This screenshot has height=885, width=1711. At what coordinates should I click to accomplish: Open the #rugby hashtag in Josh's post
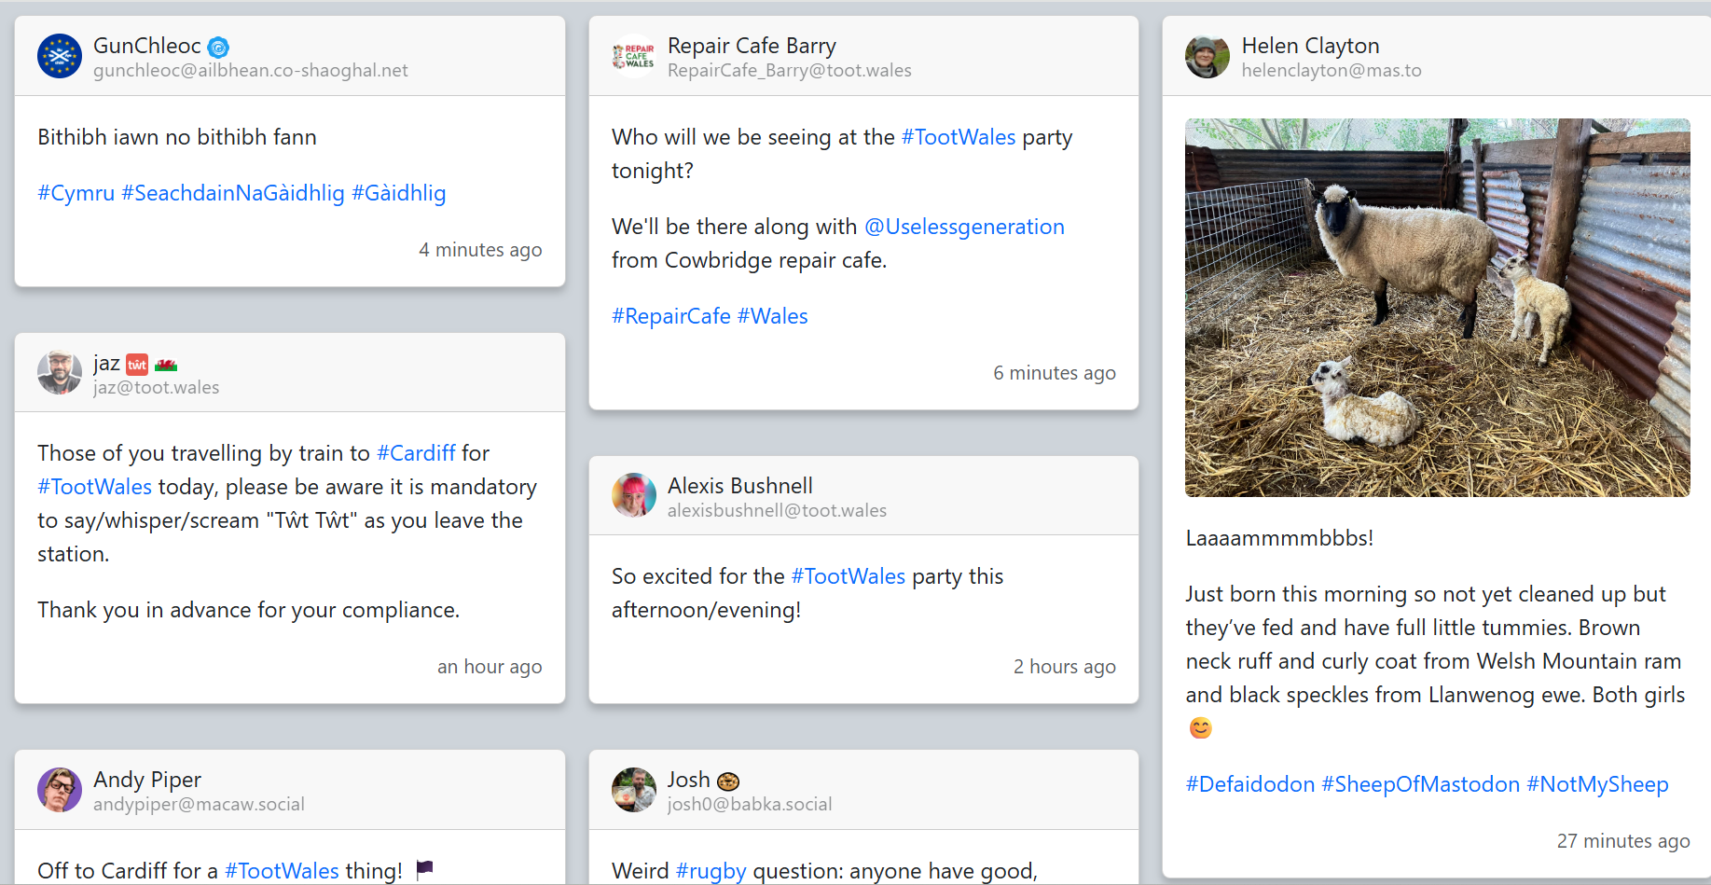(711, 871)
